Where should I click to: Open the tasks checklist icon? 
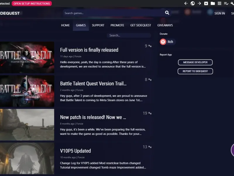226,4
